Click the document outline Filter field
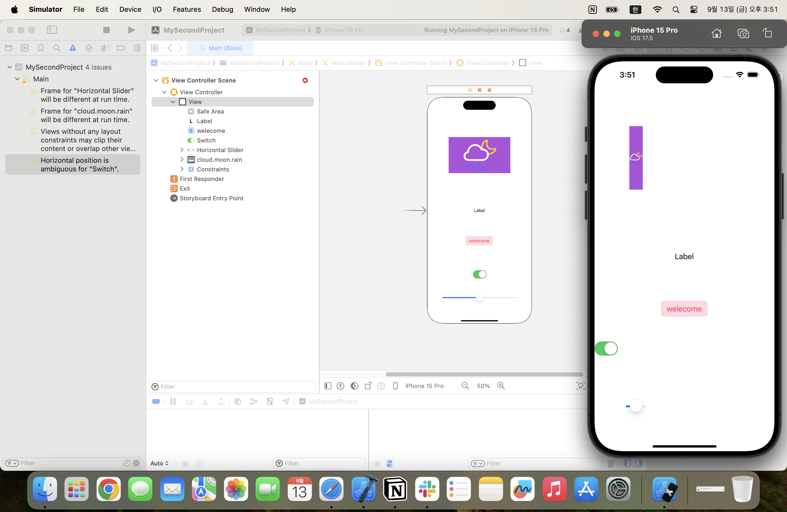The image size is (787, 512). coord(235,386)
